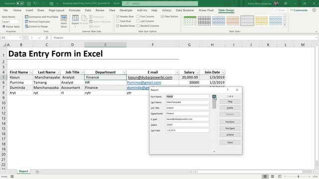The height and width of the screenshot is (179, 319).
Task: Click the new sheet plus icon
Action: (x=37, y=172)
